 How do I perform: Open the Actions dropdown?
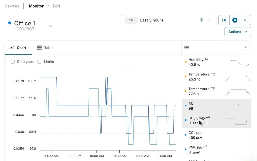coord(238,32)
